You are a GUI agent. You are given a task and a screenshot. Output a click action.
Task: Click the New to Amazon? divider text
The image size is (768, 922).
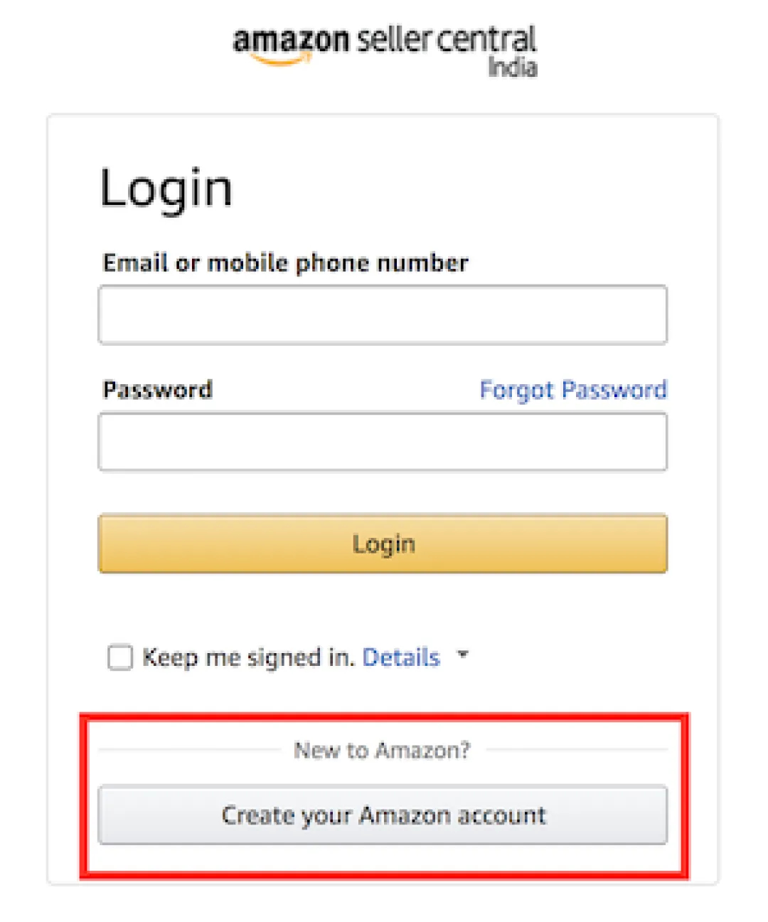(x=383, y=750)
